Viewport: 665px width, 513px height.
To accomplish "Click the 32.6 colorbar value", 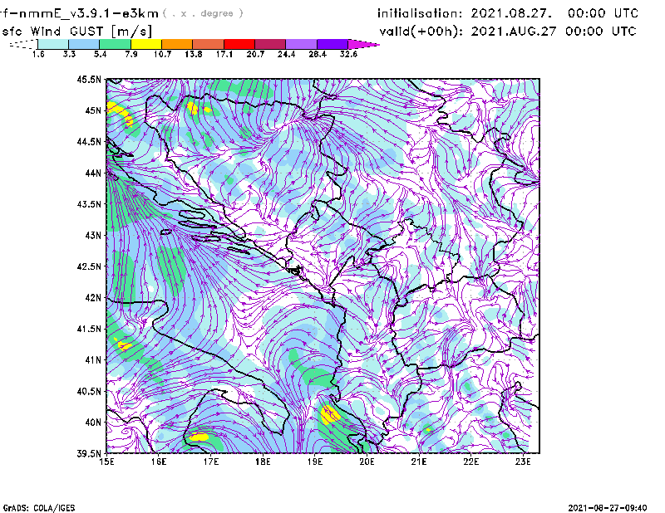I will [348, 54].
